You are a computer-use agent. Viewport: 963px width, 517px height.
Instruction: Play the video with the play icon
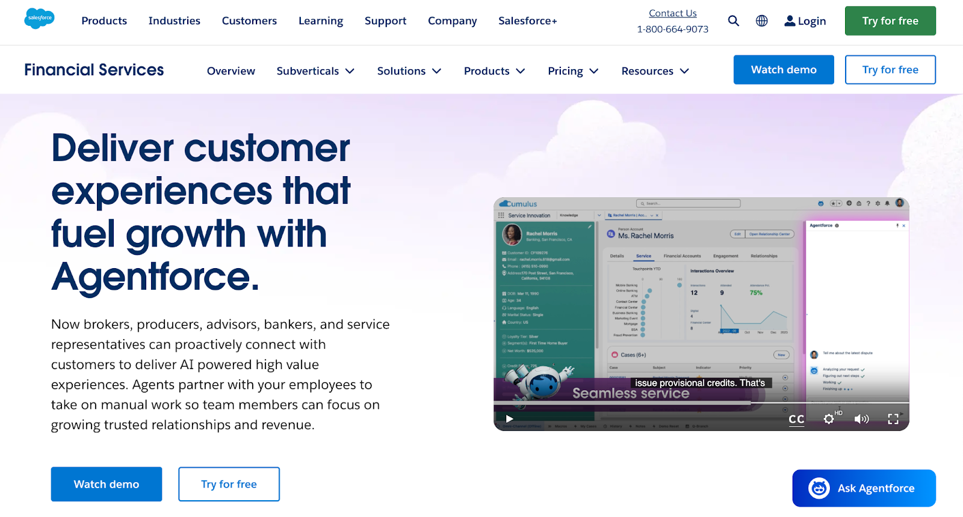pyautogui.click(x=509, y=419)
